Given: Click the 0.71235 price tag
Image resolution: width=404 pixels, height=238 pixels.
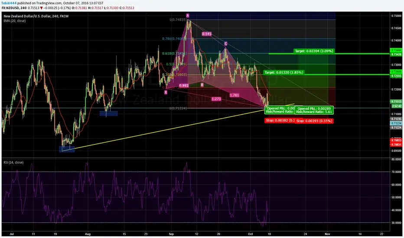Looking at the screenshot, I should 396,119.
